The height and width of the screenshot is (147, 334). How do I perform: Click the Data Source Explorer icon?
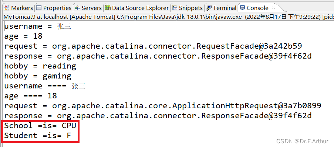pos(108,8)
